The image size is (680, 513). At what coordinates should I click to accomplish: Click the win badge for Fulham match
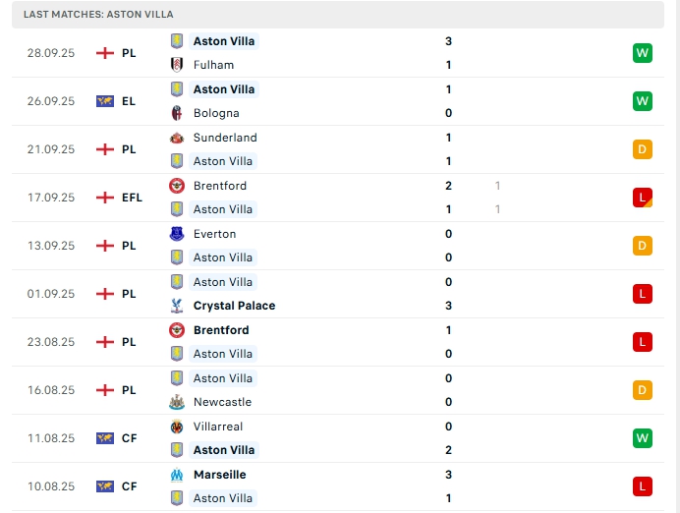643,53
